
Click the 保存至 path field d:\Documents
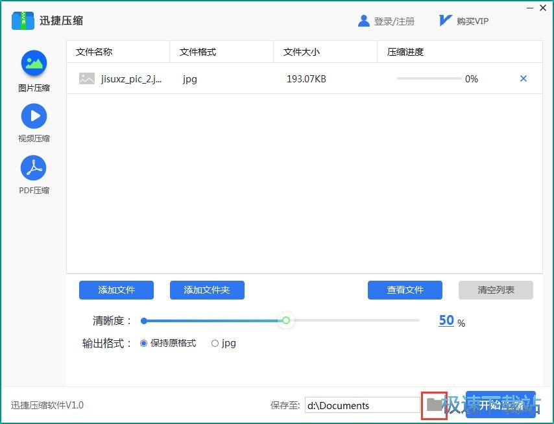(363, 405)
